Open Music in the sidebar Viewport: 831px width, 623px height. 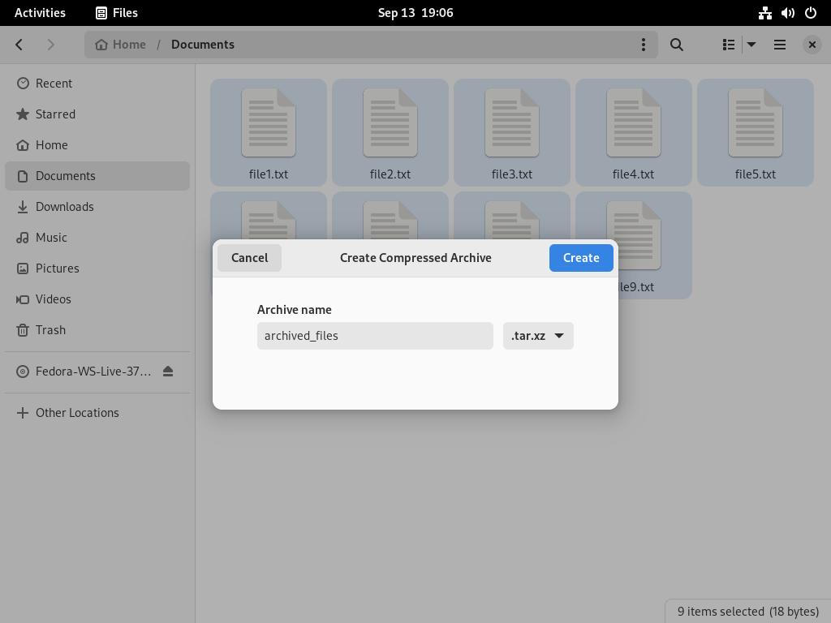point(97,238)
